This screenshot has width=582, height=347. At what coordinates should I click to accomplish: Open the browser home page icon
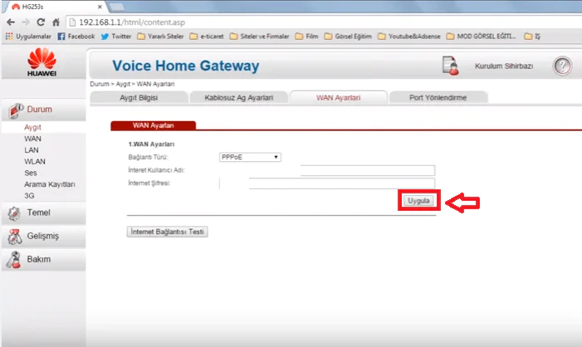point(56,22)
